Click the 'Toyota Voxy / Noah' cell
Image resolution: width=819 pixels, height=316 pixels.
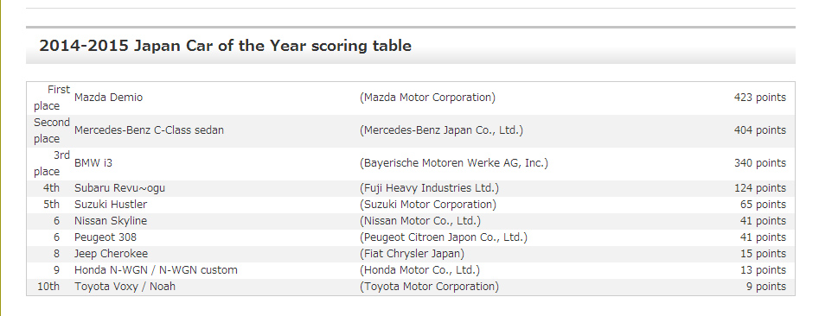[x=125, y=287]
